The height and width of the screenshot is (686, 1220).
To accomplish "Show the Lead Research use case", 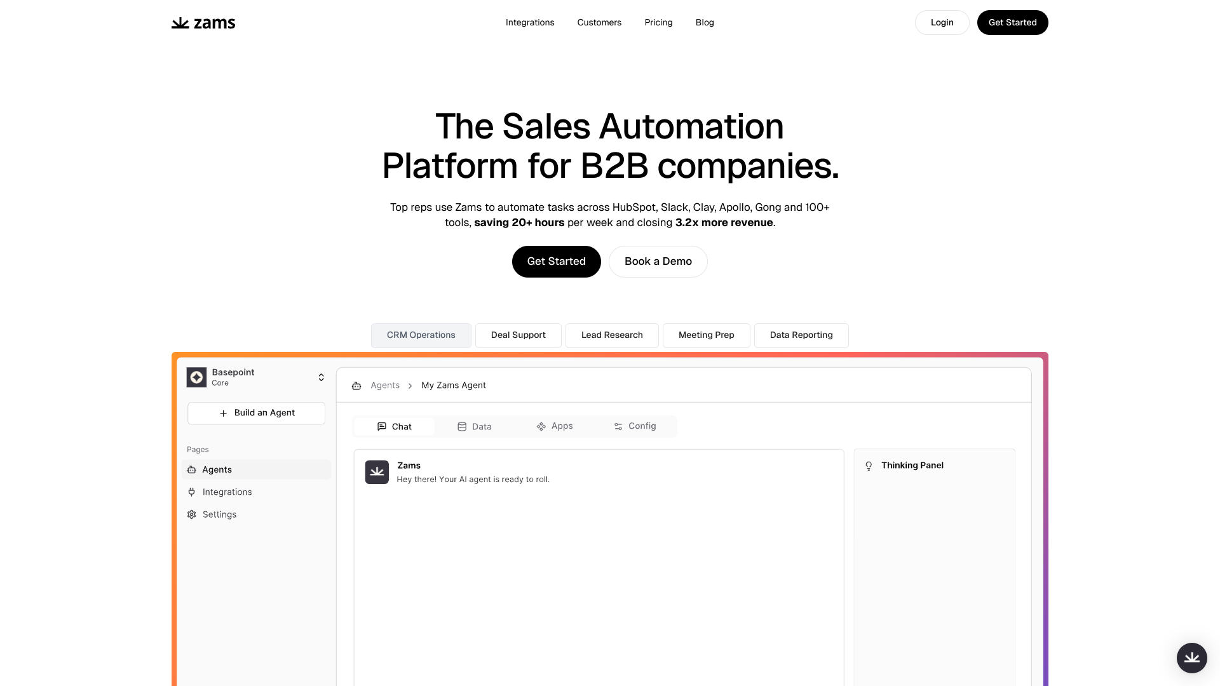I will [x=611, y=335].
